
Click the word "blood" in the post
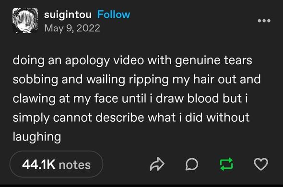[x=203, y=98]
